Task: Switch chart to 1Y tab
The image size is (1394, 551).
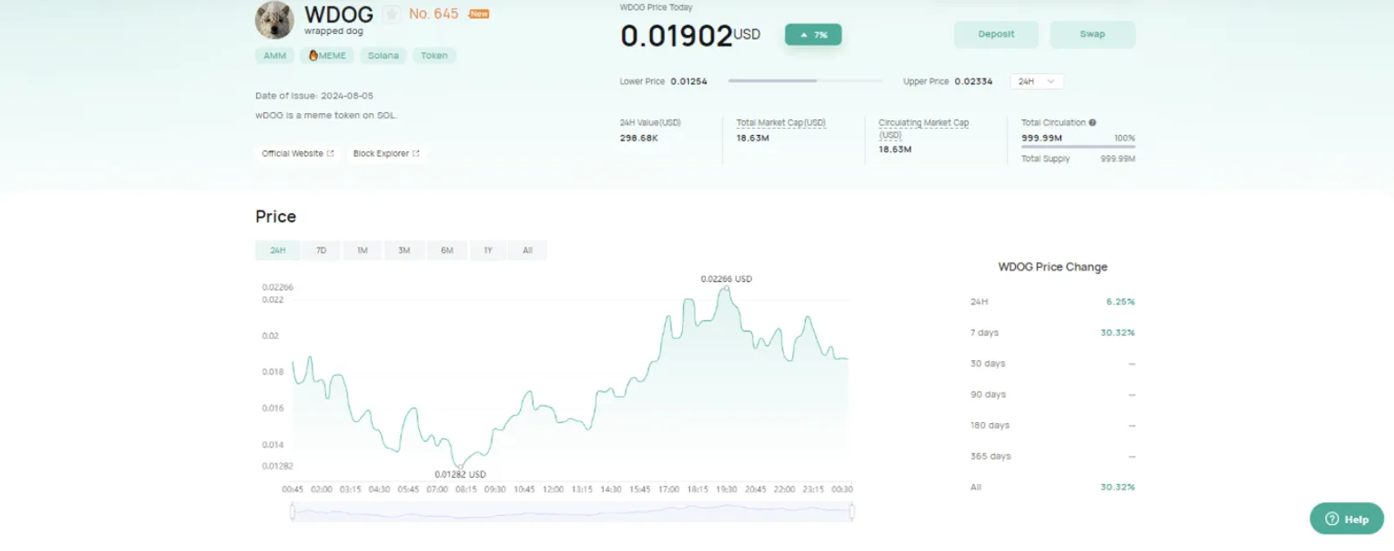Action: (488, 251)
